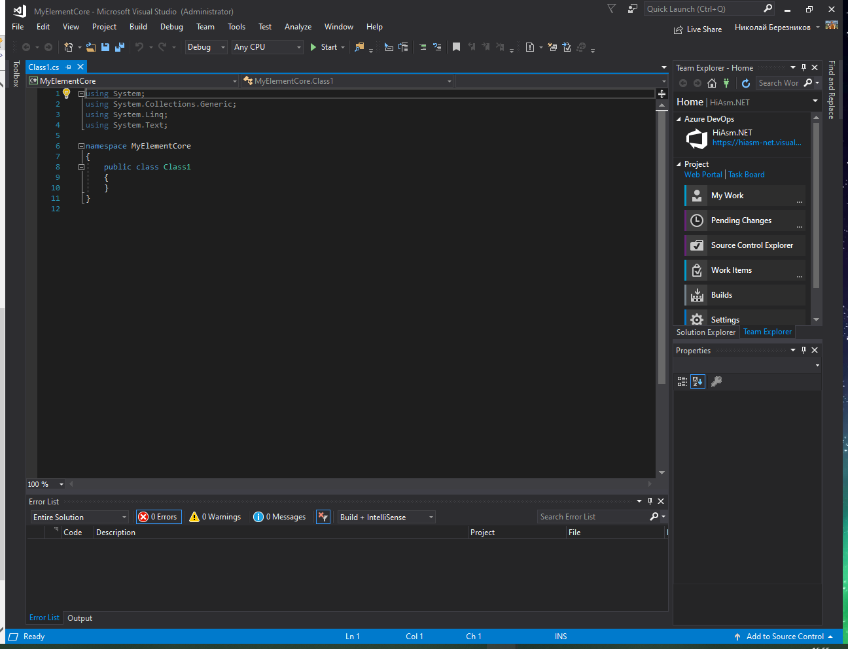Click the toolbar bookmark icon
This screenshot has height=649, width=848.
coord(456,47)
